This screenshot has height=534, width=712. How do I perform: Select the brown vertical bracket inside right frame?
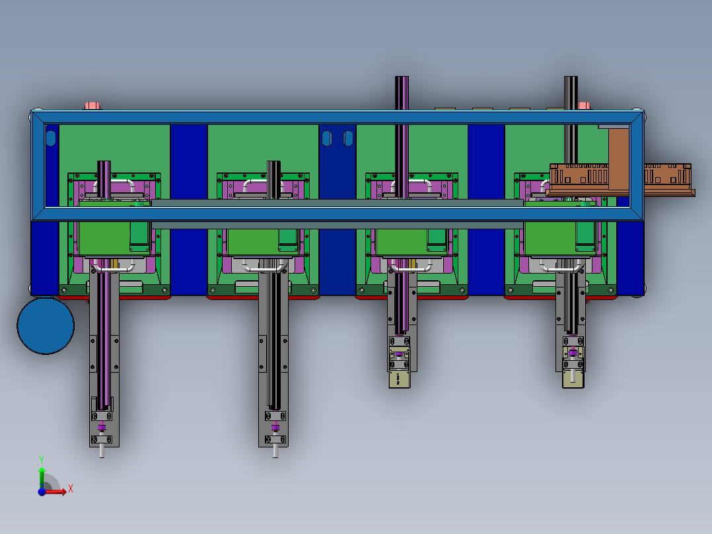[x=619, y=159]
